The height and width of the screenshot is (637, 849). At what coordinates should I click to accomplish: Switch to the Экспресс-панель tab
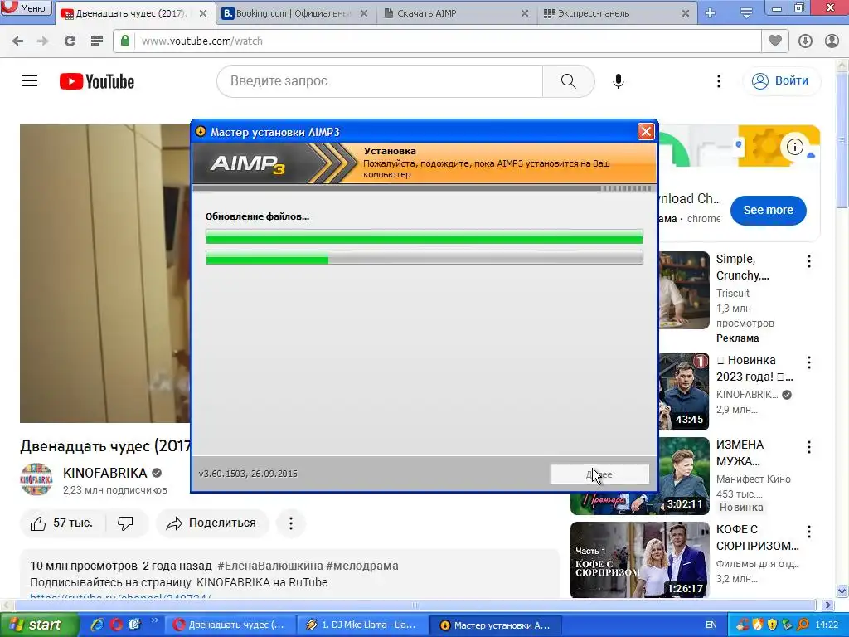(616, 13)
